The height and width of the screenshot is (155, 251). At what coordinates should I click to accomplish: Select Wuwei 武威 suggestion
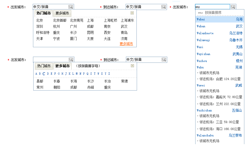[x=220, y=86]
